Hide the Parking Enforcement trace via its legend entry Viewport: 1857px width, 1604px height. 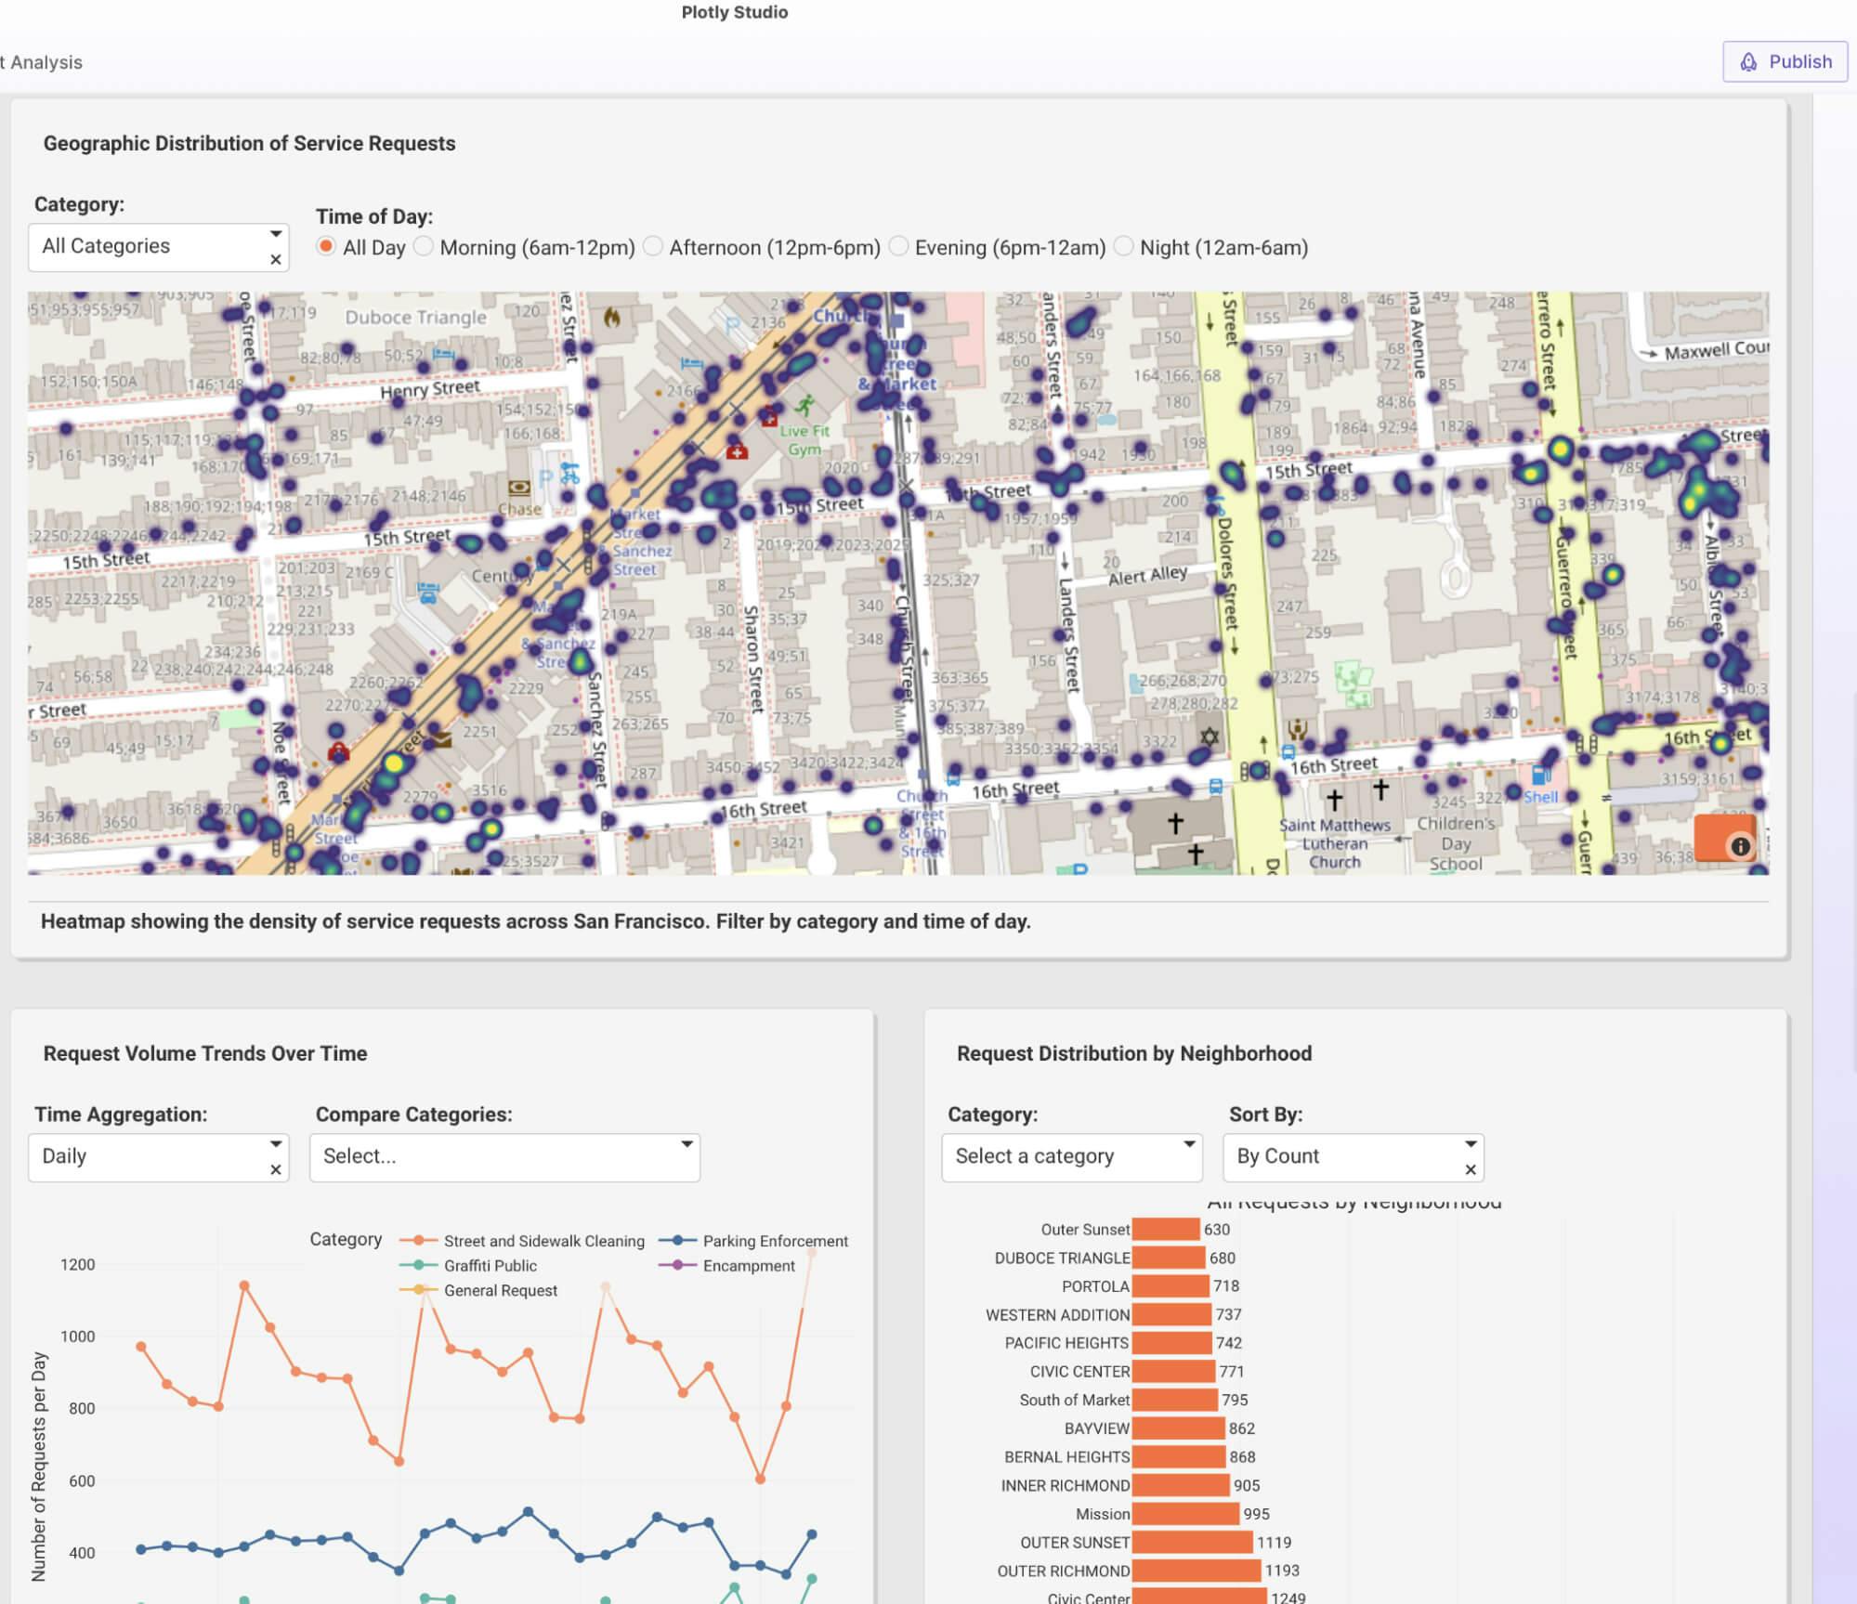pos(777,1241)
